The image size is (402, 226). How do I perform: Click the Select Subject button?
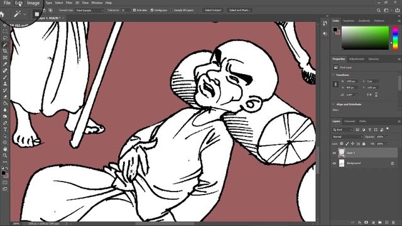(213, 10)
